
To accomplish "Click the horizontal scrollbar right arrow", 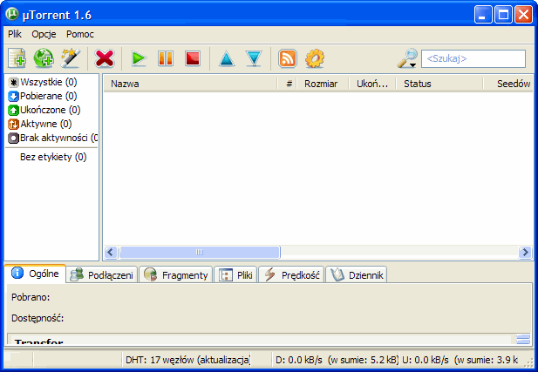I will (525, 252).
